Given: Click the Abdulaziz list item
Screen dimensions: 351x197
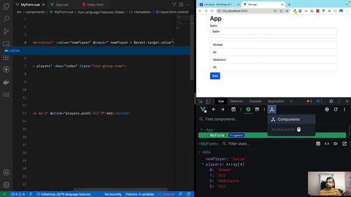Looking at the screenshot, I should click(x=273, y=60).
